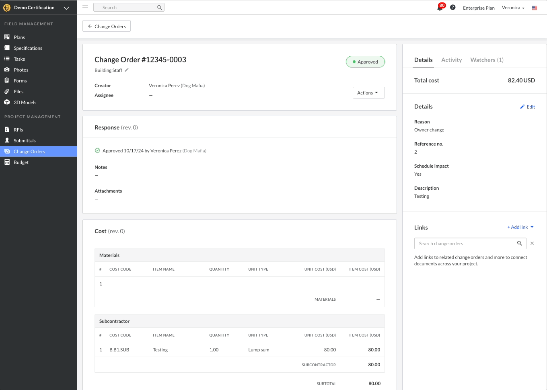This screenshot has width=547, height=390.
Task: Open notifications bell with 80 badge
Action: [x=440, y=7]
